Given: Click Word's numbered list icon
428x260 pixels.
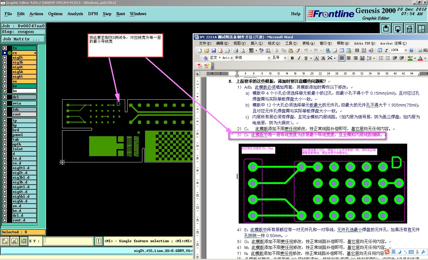Looking at the screenshot, I should click(381, 58).
